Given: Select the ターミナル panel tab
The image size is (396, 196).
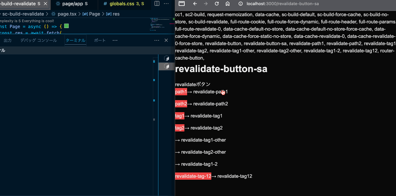Looking at the screenshot, I should pyautogui.click(x=75, y=40).
